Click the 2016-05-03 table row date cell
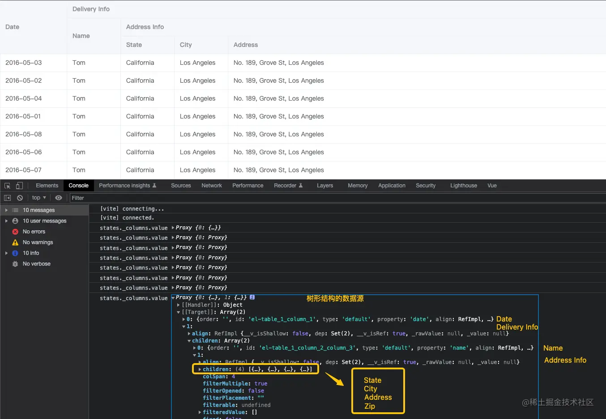Screen dimensions: 606x419 pos(24,63)
